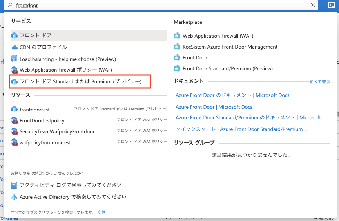This screenshot has height=221, width=339.
Task: Click the search magnifier icon
Action: 10,5
